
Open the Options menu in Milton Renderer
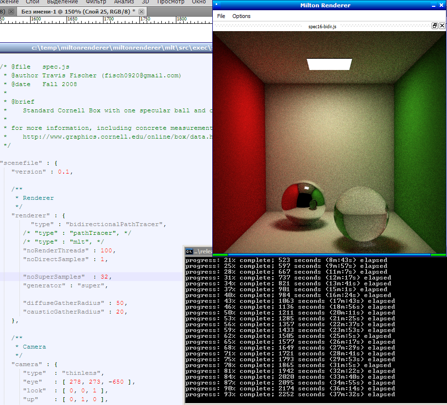(241, 16)
